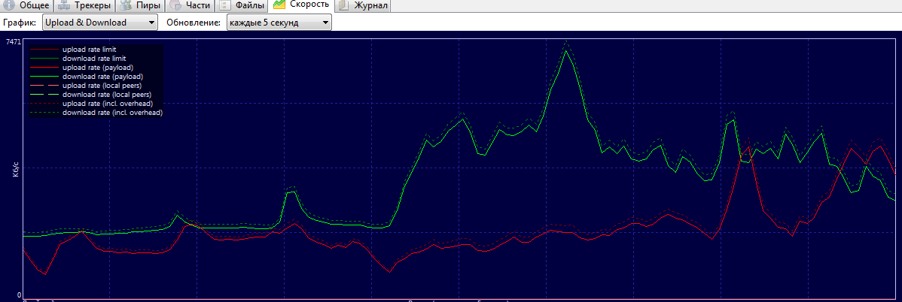902x302 pixels.
Task: Open the Upload & Download graph dropdown
Action: 99,23
